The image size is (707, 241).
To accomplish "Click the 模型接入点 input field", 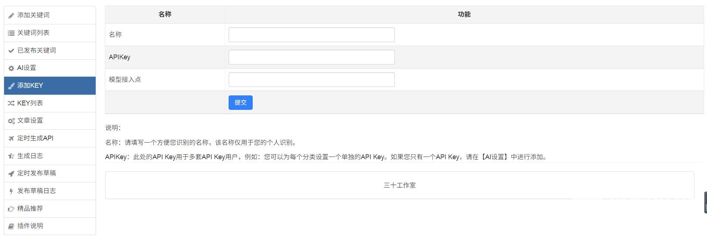I will tap(311, 80).
